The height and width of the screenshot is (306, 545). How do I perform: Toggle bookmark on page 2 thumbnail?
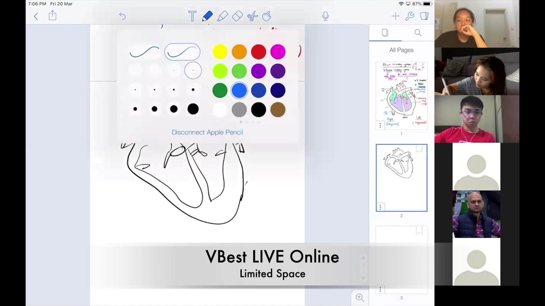coord(419,149)
